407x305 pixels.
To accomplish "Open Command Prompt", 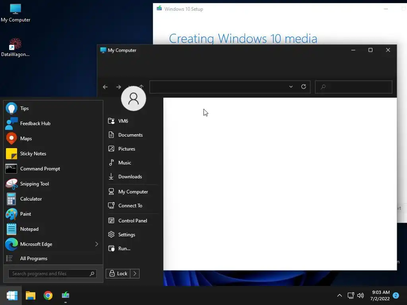I will coord(53,168).
